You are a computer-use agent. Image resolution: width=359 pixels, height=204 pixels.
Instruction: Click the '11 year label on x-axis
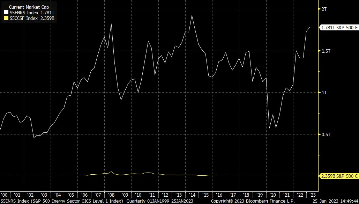(152, 195)
